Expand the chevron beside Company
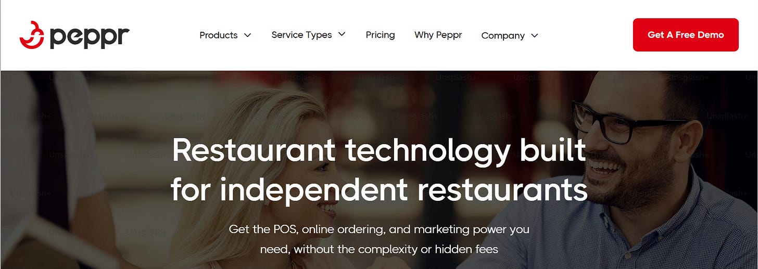The height and width of the screenshot is (269, 758). pos(535,35)
